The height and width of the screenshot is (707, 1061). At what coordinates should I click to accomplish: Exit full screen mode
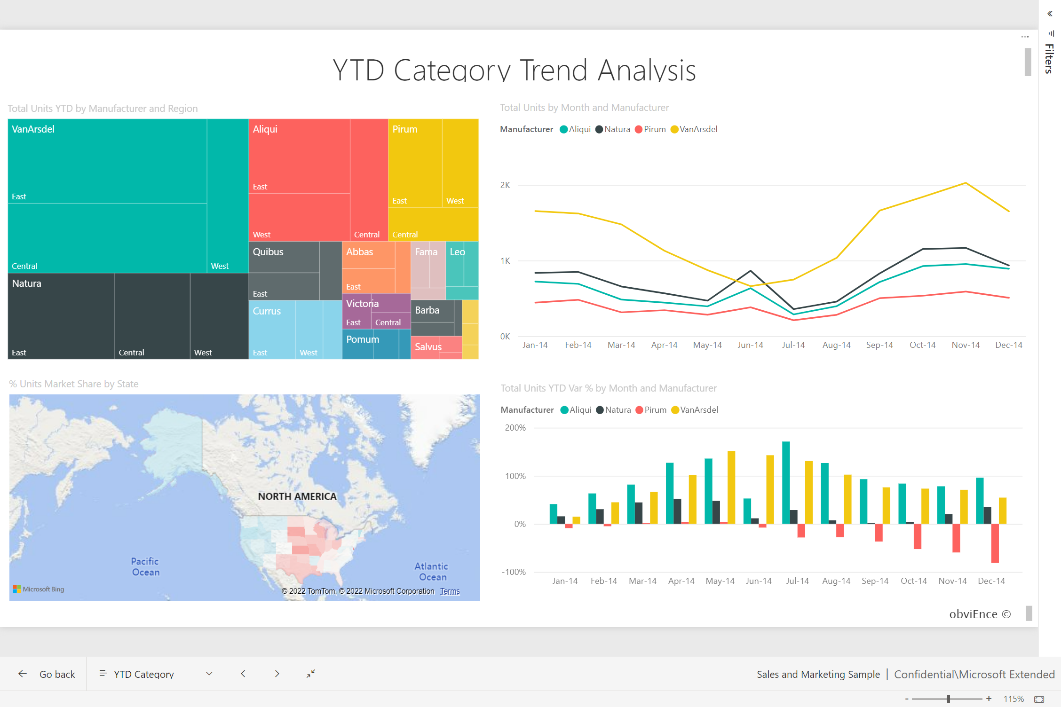click(x=311, y=674)
